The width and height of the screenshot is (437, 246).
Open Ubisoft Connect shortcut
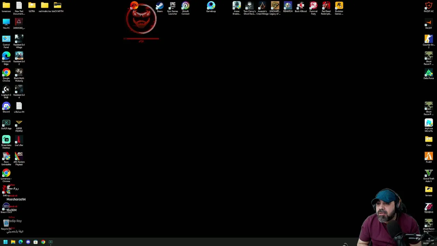185,8
